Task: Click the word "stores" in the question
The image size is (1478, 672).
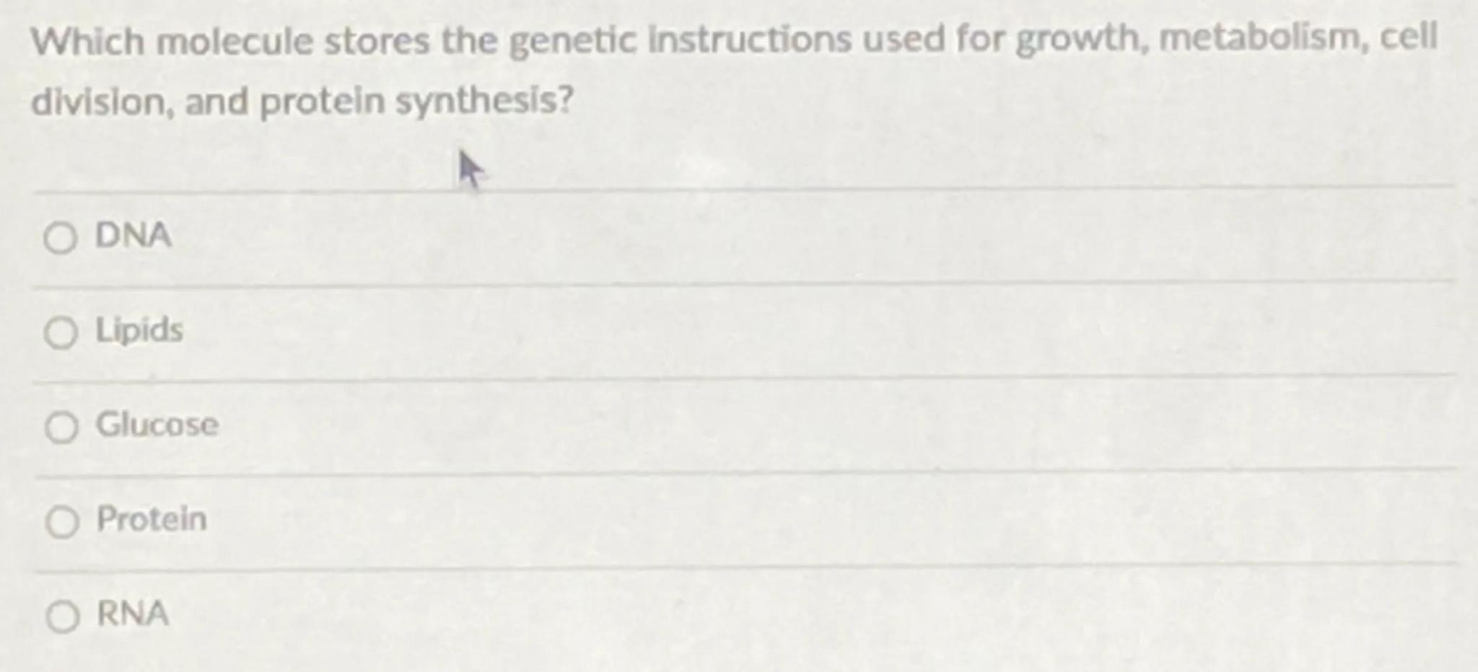Action: coord(376,41)
